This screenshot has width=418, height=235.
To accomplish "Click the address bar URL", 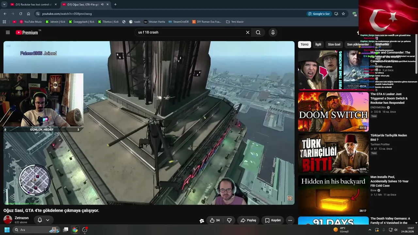I will pos(67,14).
